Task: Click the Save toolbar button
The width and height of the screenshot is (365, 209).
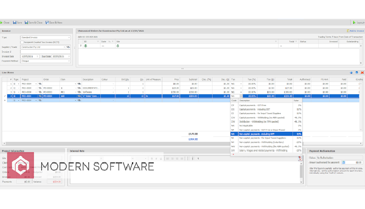Action: click(18, 23)
